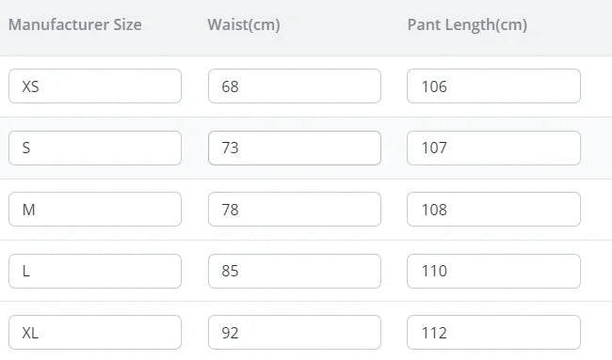Click the pant length input showing 108
The height and width of the screenshot is (360, 612).
pos(493,210)
